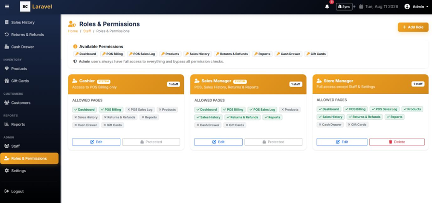432x203 pixels.
Task: Open the Admin user dropdown
Action: (416, 7)
